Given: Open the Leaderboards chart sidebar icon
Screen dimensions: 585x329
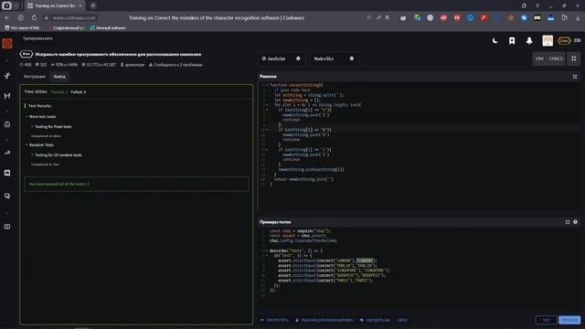Looking at the screenshot, I should 7,153.
